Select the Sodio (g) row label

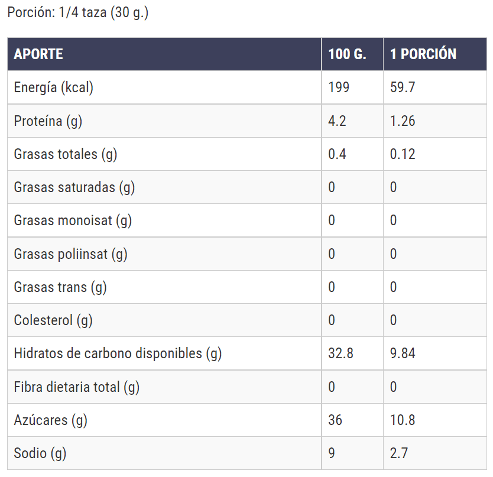click(x=40, y=453)
